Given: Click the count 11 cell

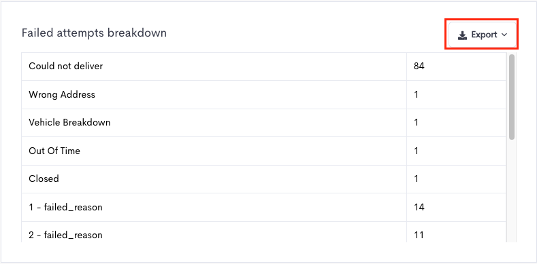Looking at the screenshot, I should tap(456, 232).
